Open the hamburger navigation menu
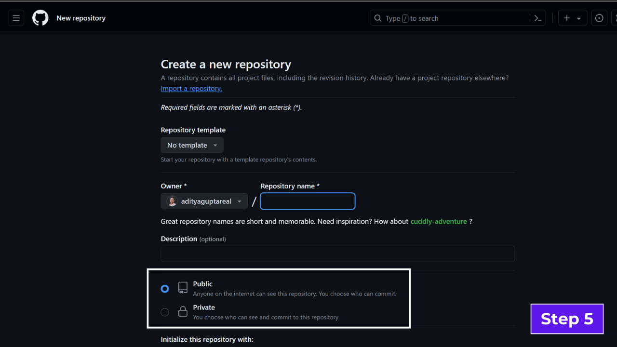Screen dimensions: 617x347 (16, 18)
